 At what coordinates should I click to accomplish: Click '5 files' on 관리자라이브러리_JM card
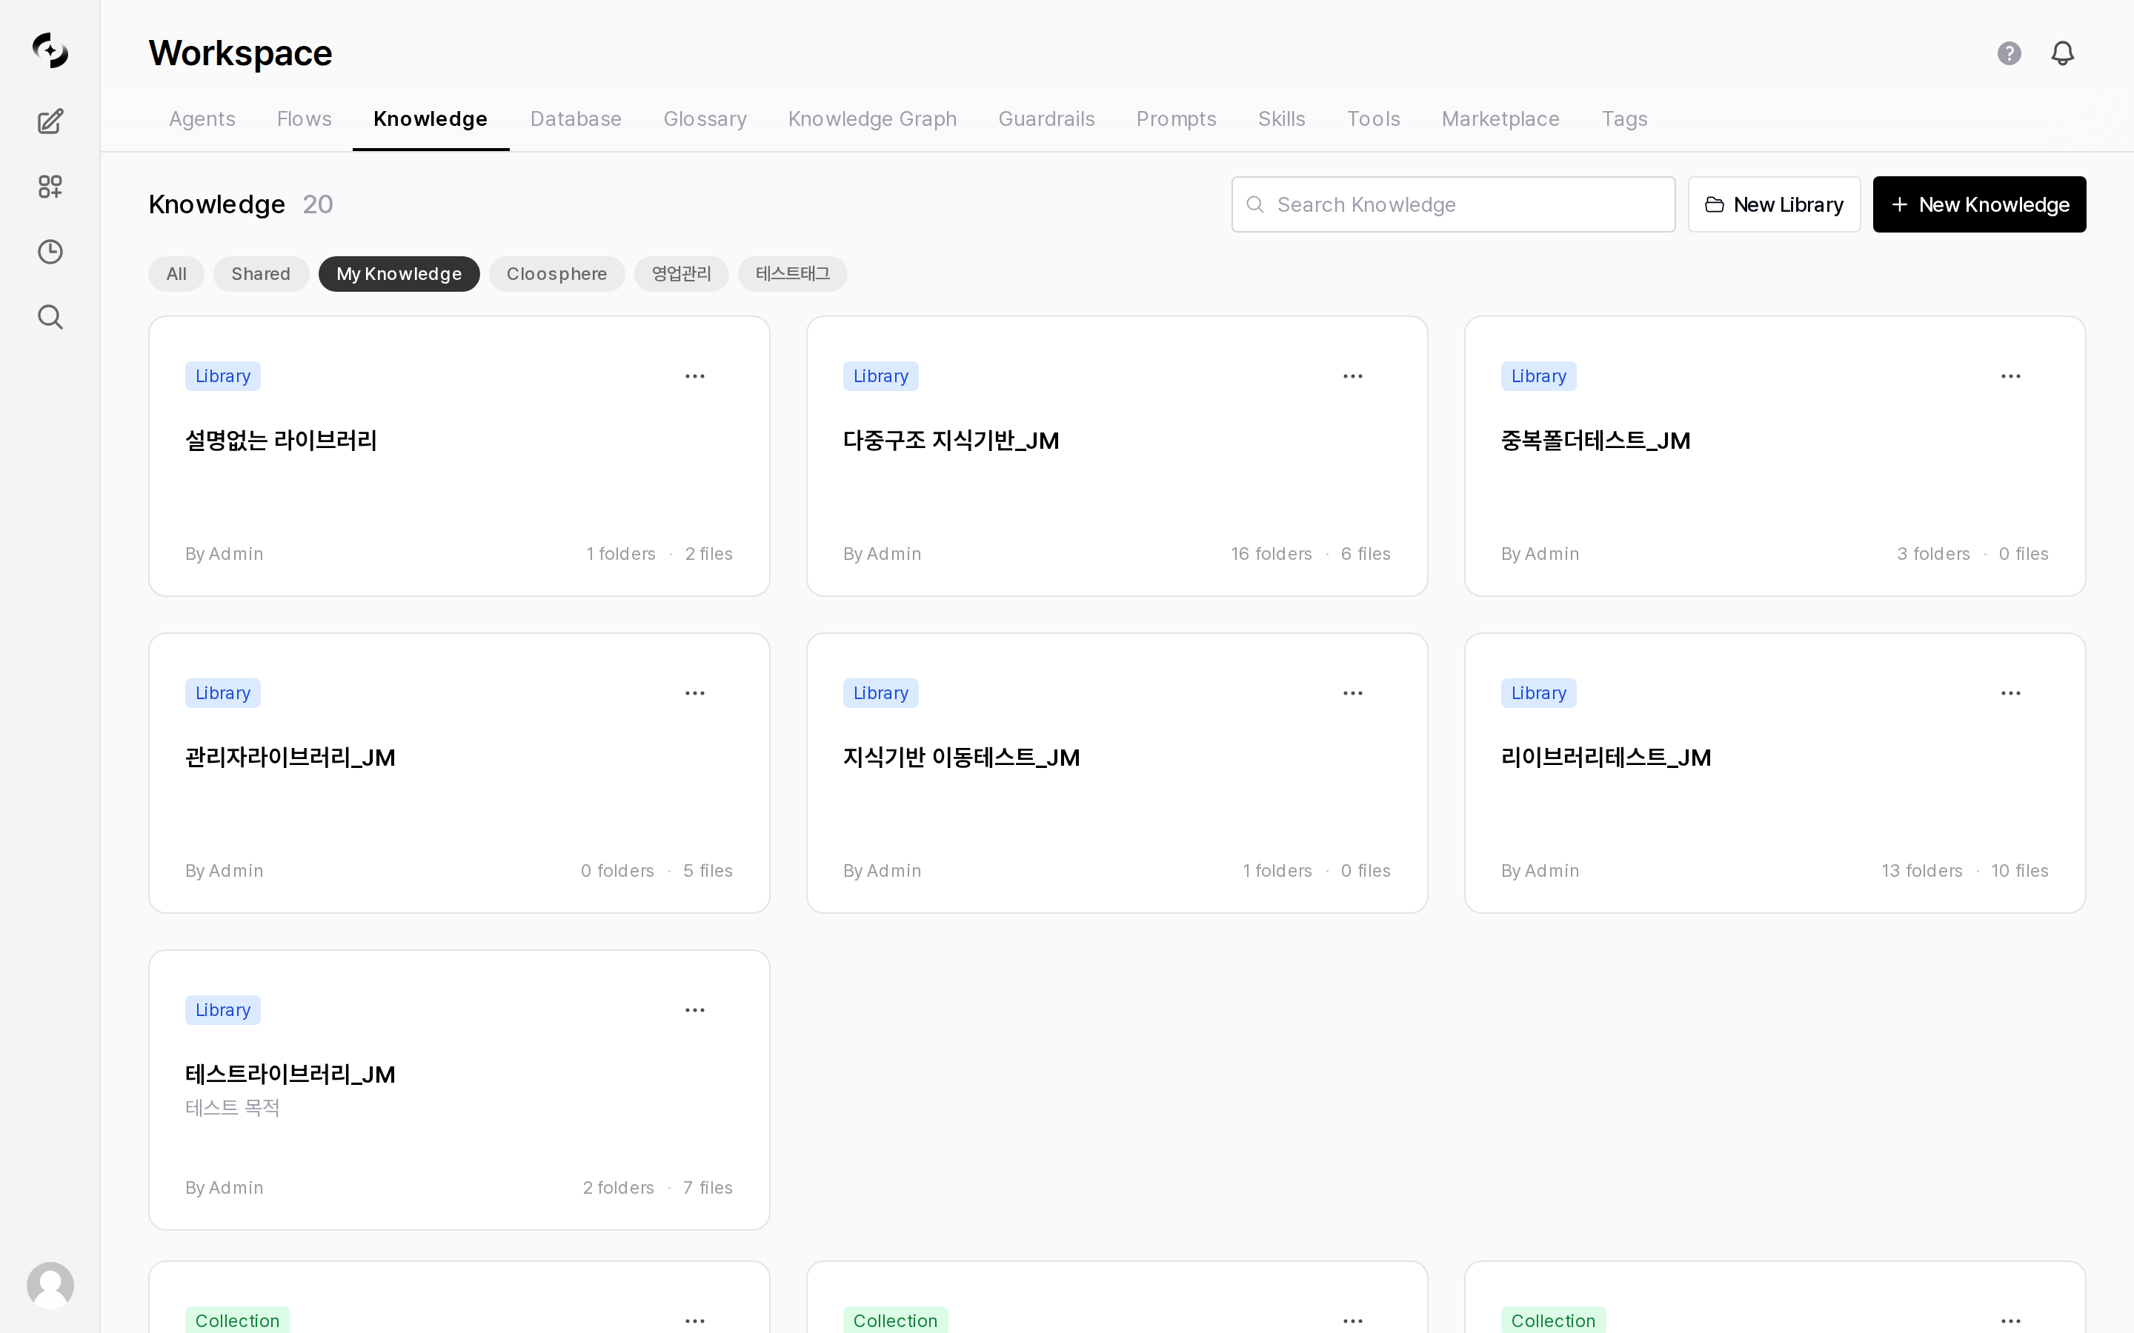point(707,871)
